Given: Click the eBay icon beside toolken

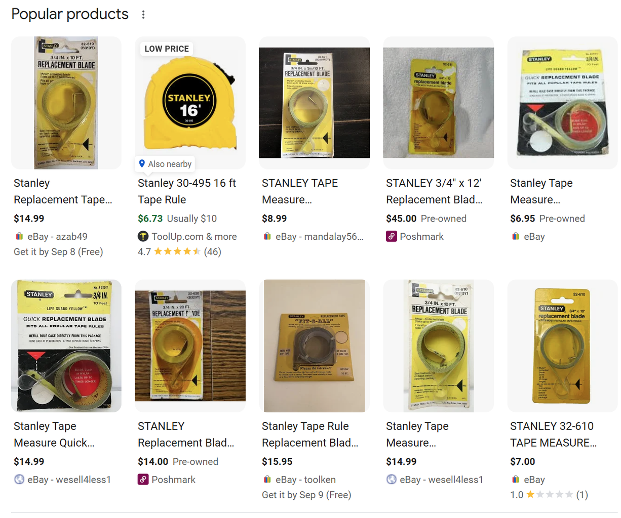Looking at the screenshot, I should tap(267, 480).
